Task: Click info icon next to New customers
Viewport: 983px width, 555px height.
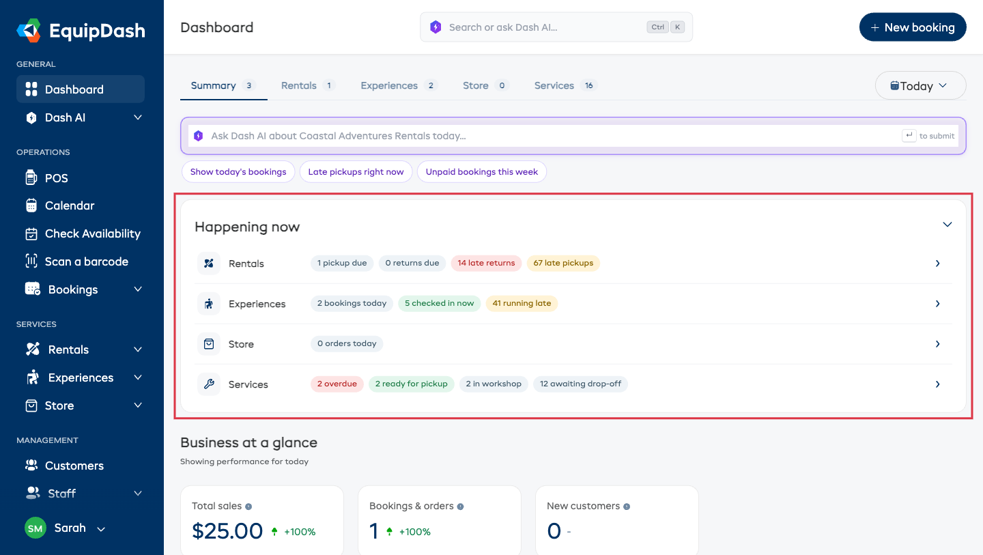Action: [627, 507]
